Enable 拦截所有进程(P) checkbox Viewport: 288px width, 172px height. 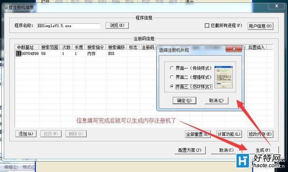click(x=207, y=25)
